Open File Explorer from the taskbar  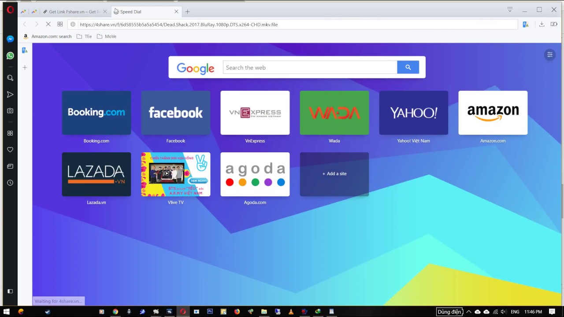point(264,312)
